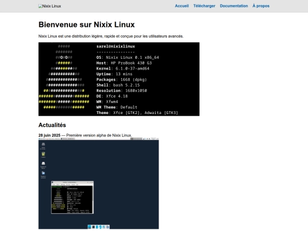Click the bottom dock in the desktop screenshot
Image resolution: width=308 pixels, height=231 pixels.
pos(99,227)
